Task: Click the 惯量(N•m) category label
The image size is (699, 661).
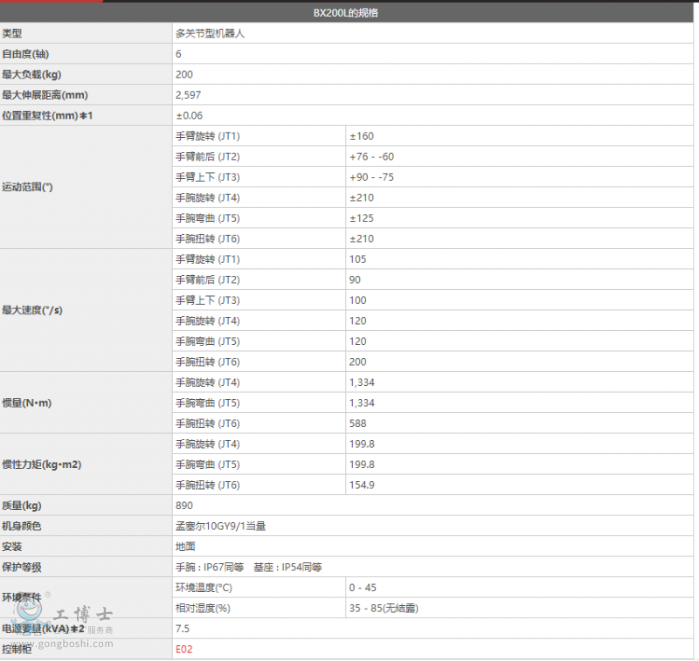Action: pos(27,403)
